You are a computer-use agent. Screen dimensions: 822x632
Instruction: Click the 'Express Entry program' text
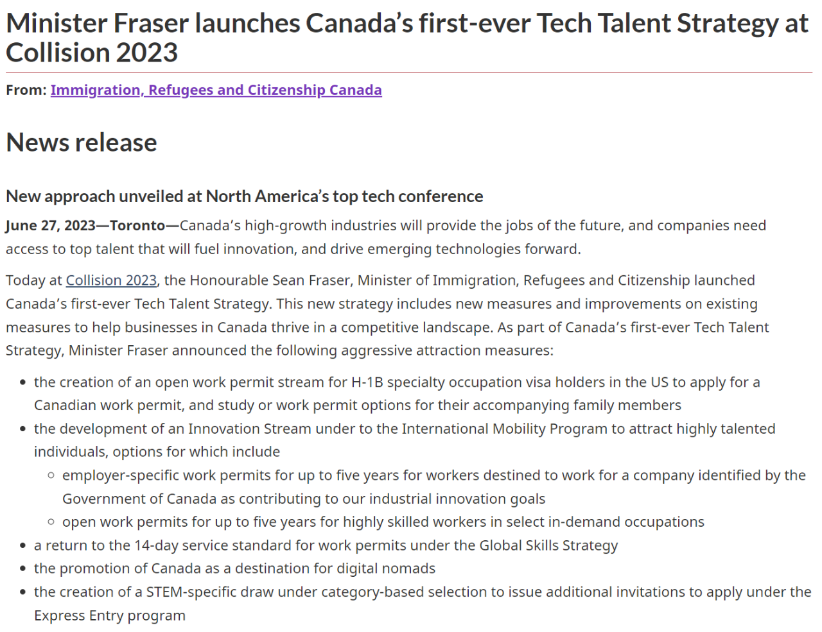110,616
